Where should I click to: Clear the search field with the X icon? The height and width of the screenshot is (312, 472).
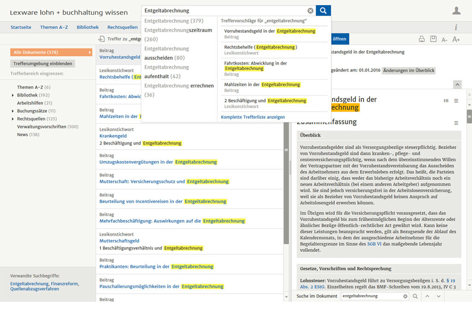click(310, 11)
